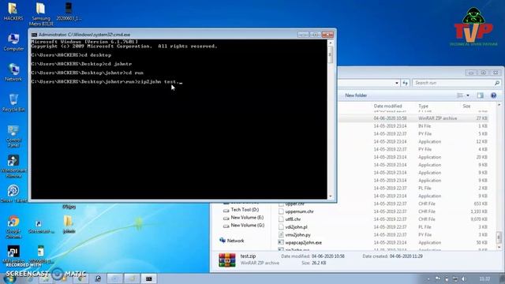
Task: Open the johntr folder on desktop
Action: point(69,224)
